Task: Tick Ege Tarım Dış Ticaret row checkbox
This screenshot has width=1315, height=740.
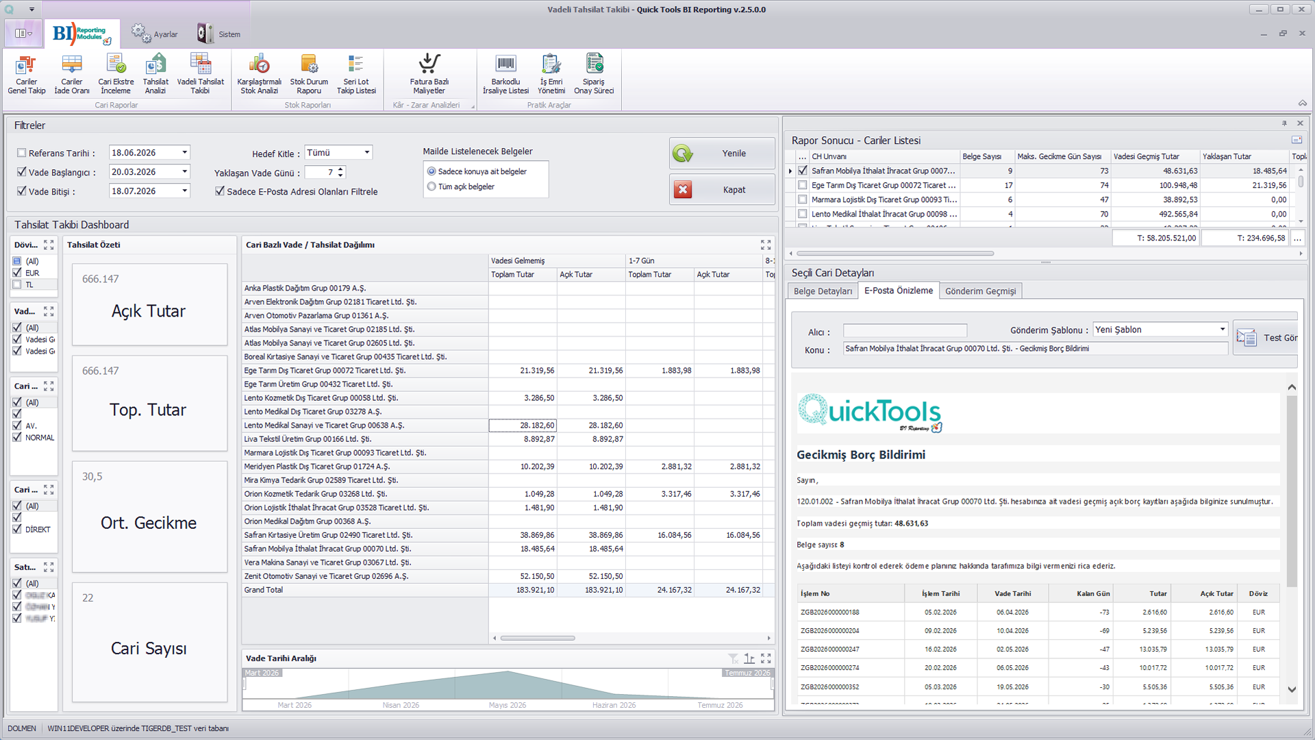Action: (x=802, y=185)
